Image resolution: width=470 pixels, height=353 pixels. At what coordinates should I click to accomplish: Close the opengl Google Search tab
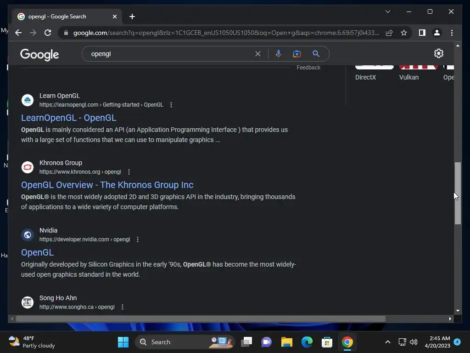[114, 17]
